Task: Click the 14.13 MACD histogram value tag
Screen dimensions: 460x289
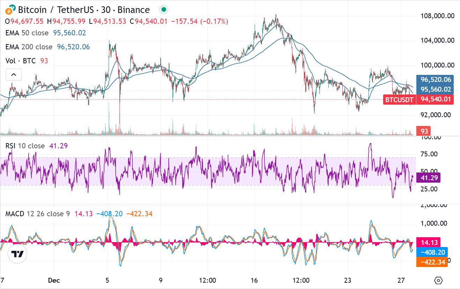Action: coord(429,242)
